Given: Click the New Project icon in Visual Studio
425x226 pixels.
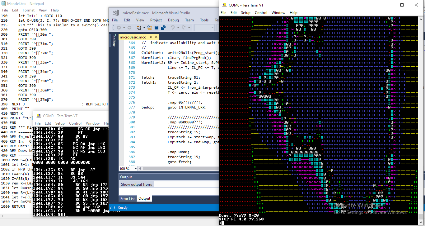Looking at the screenshot, I should (139, 28).
